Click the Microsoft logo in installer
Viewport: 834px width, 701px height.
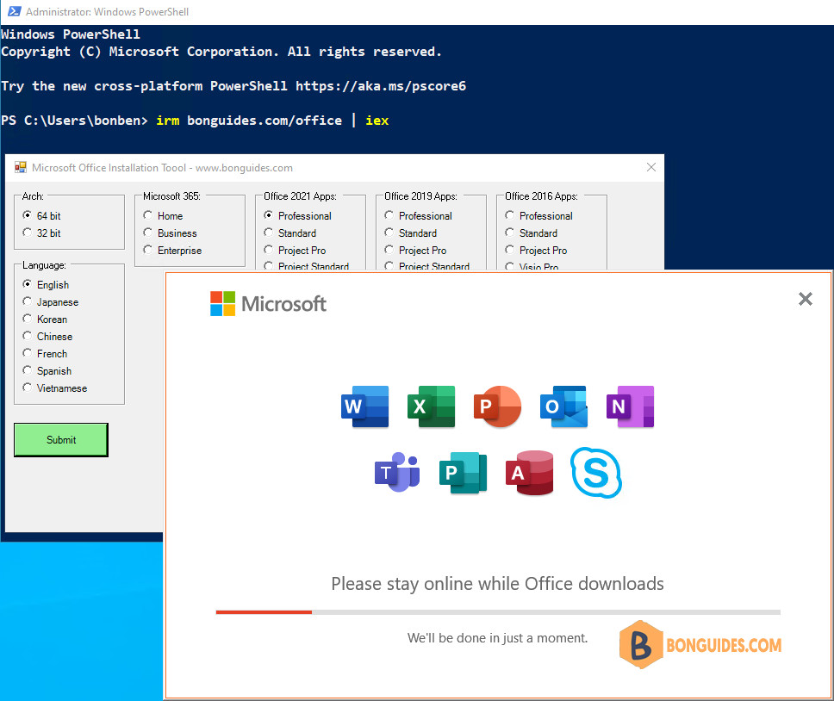(x=268, y=304)
